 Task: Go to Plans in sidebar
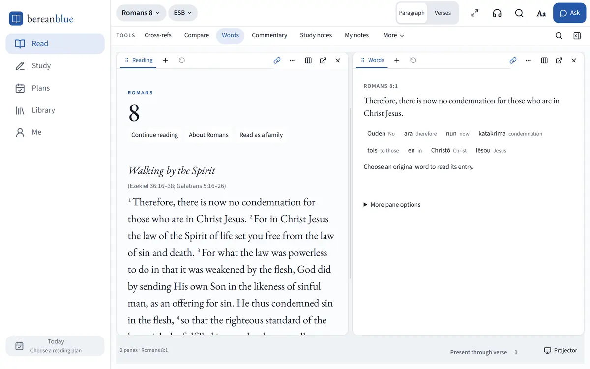click(55, 88)
